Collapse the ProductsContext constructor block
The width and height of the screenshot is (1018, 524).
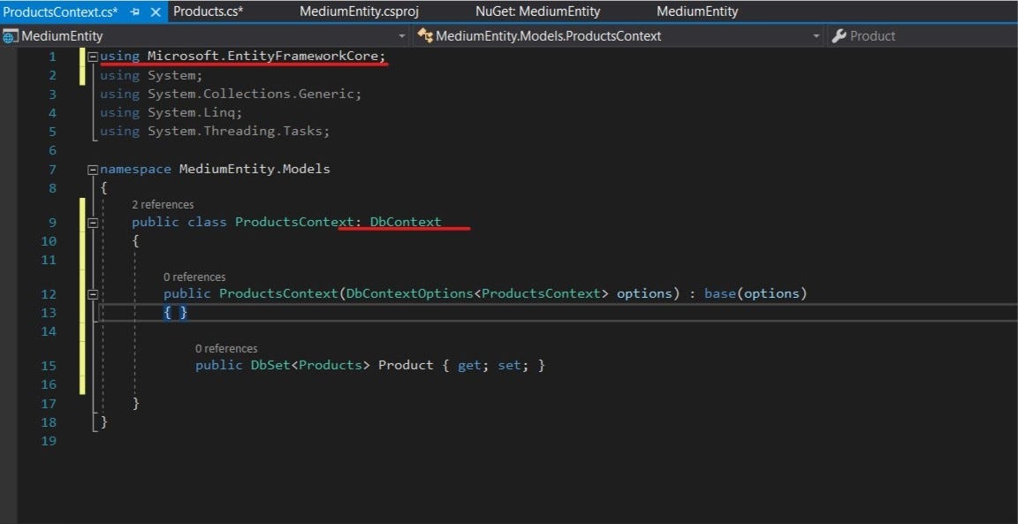(94, 293)
